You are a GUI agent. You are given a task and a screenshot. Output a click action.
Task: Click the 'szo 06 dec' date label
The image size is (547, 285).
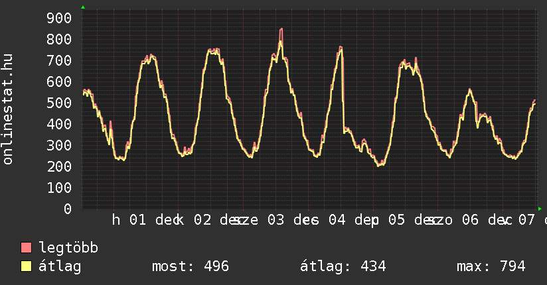click(466, 220)
